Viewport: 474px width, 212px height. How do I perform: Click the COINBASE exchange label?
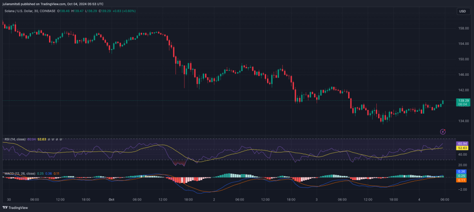point(47,11)
